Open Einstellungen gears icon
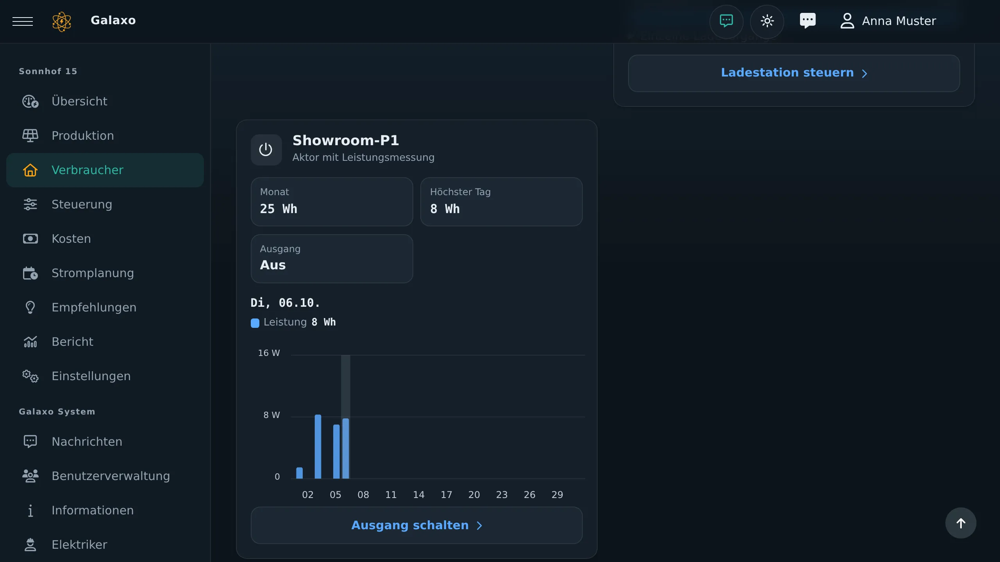 coord(30,376)
